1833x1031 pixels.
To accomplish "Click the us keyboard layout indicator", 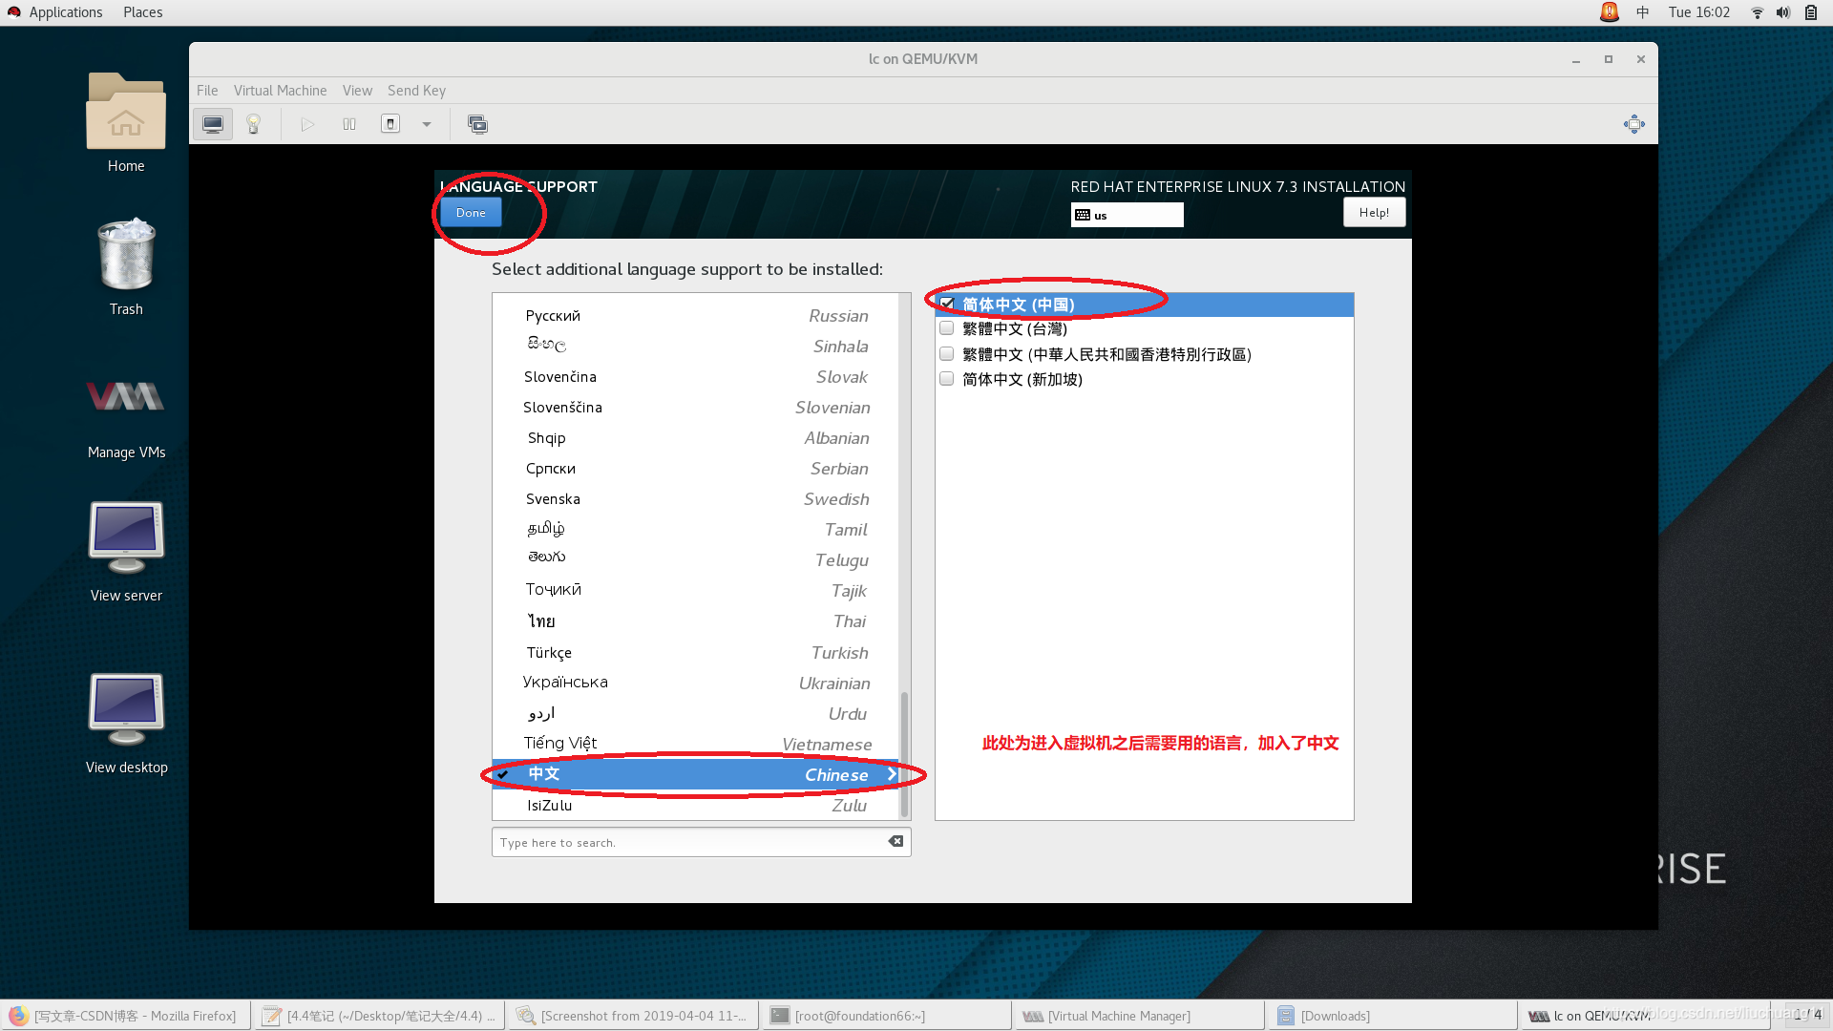I will click(1127, 215).
